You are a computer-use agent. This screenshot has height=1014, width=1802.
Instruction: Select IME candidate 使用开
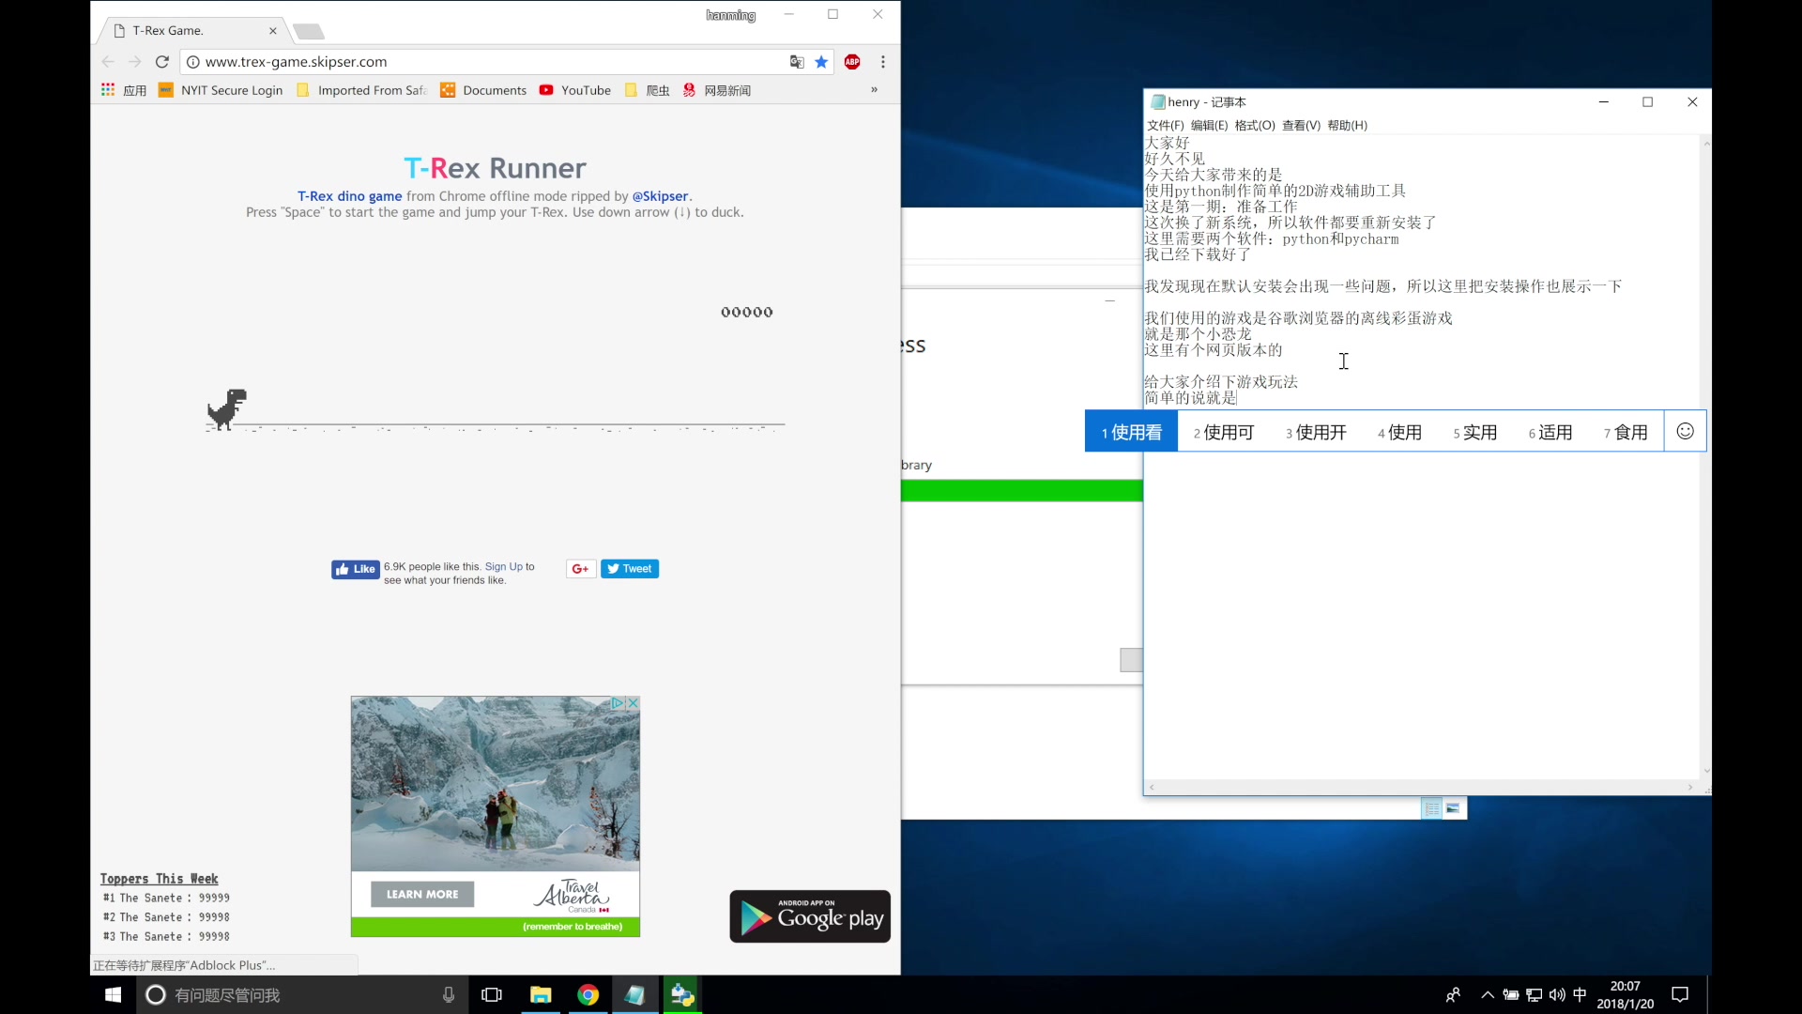(1316, 432)
